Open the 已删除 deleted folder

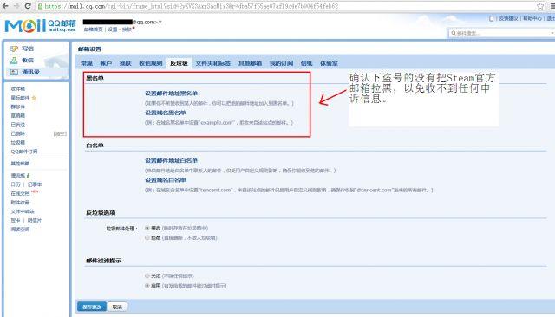coord(18,133)
